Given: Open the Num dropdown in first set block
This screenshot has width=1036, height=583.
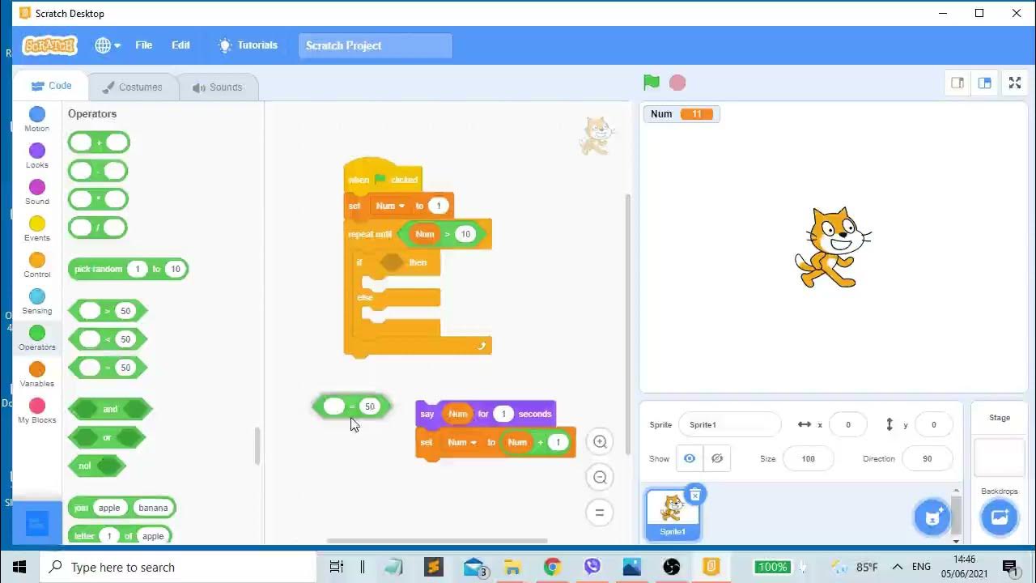Looking at the screenshot, I should click(390, 206).
